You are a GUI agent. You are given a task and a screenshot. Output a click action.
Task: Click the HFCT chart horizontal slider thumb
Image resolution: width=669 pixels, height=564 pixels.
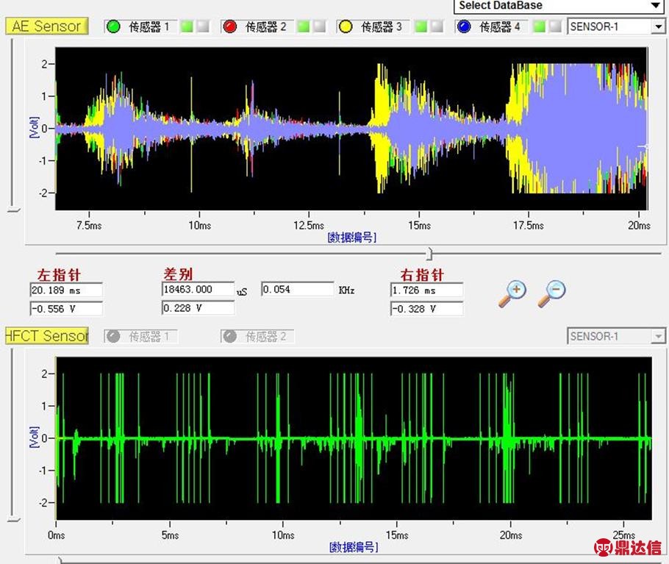(x=60, y=560)
